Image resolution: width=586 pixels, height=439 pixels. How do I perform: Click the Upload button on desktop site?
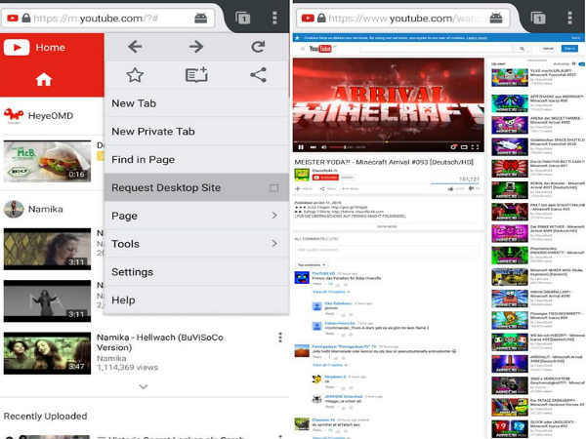tap(548, 49)
